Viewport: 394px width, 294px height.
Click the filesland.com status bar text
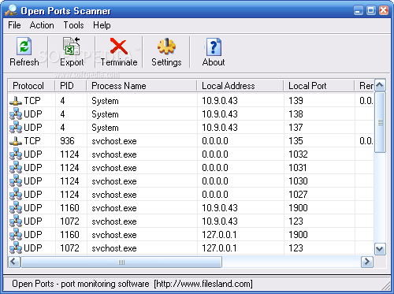pos(203,284)
